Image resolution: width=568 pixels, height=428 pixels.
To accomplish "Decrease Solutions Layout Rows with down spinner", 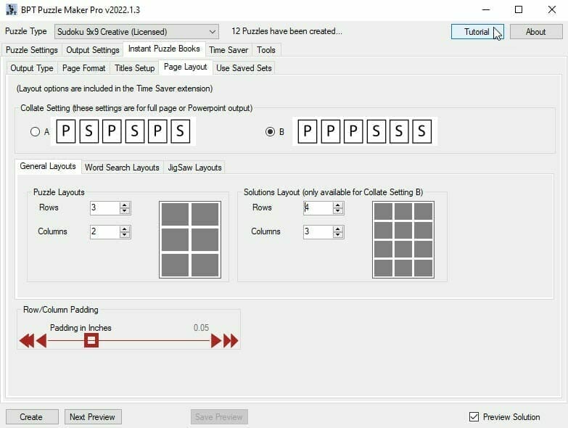I will (x=338, y=211).
